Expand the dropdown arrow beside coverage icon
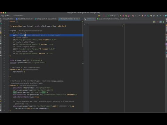167x125 pixels. click(131, 16)
